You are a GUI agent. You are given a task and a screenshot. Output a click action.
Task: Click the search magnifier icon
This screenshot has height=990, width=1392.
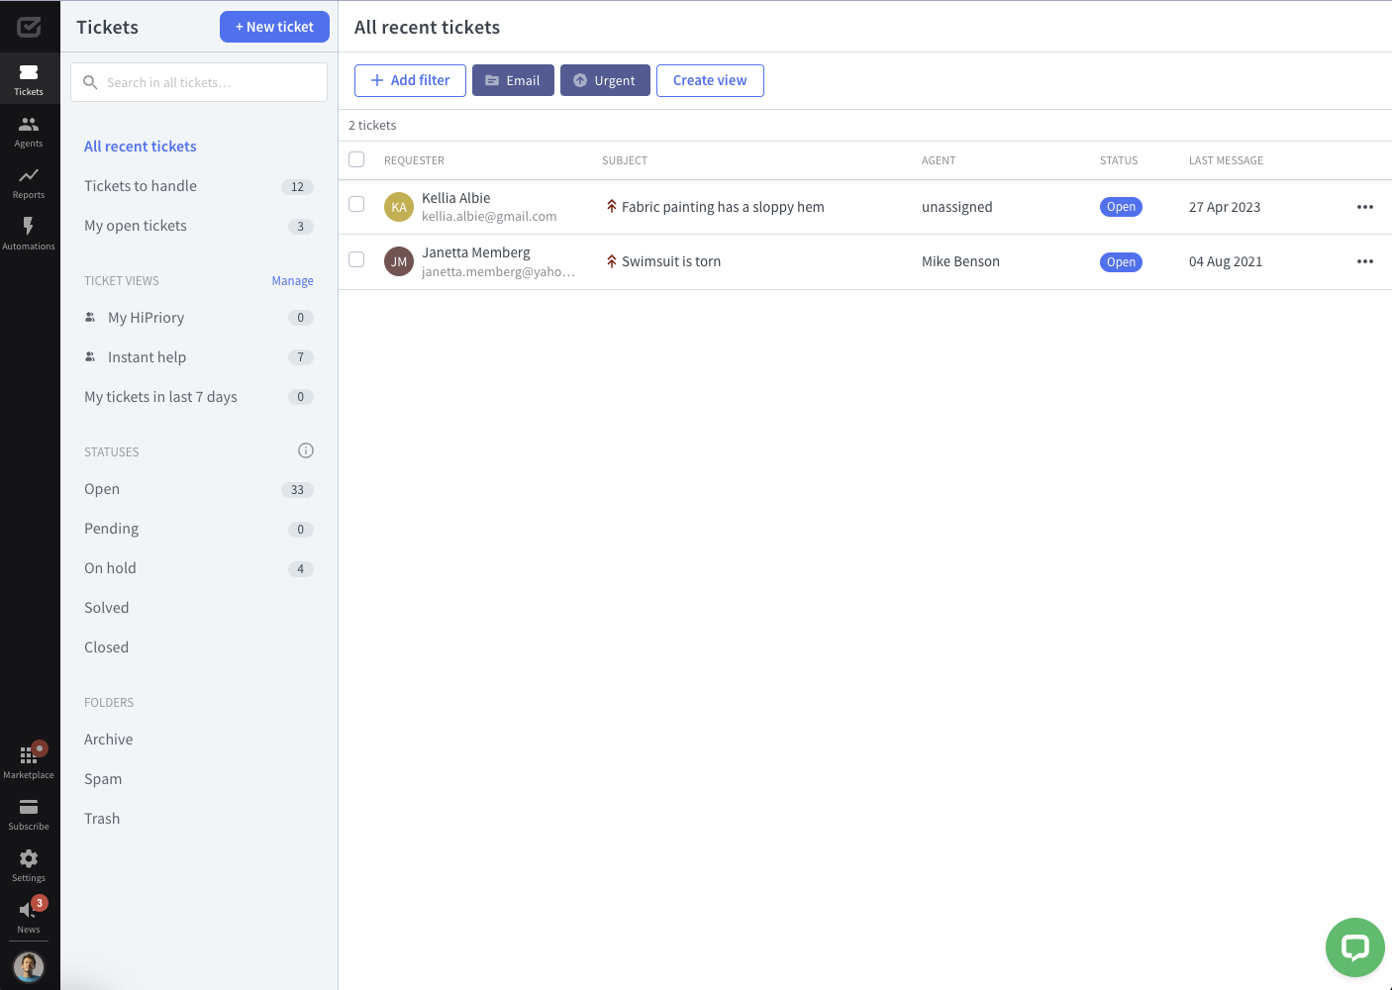[90, 82]
